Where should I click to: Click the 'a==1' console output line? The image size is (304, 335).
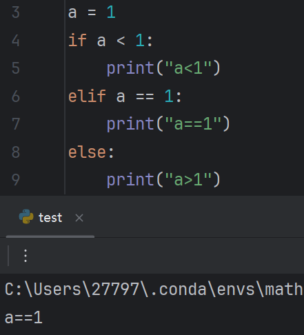click(x=23, y=318)
